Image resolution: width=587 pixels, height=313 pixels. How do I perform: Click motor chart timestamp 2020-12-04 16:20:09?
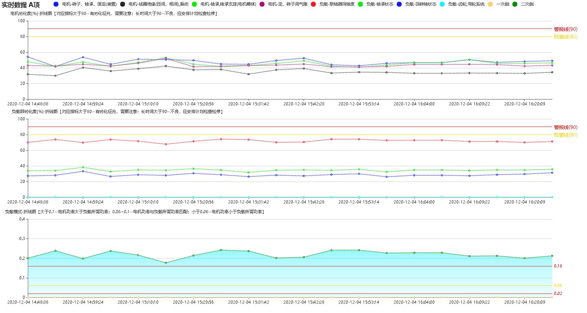tap(525, 104)
